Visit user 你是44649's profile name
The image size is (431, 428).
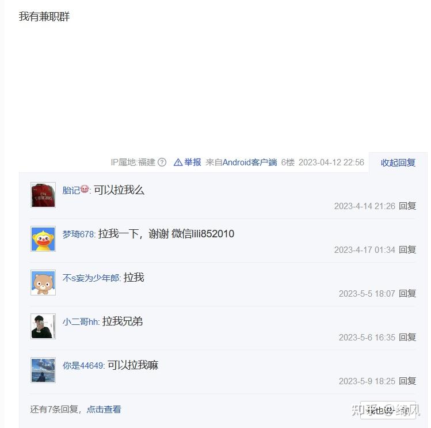coord(83,365)
